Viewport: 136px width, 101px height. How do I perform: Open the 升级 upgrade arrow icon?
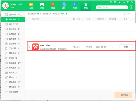(75, 6)
